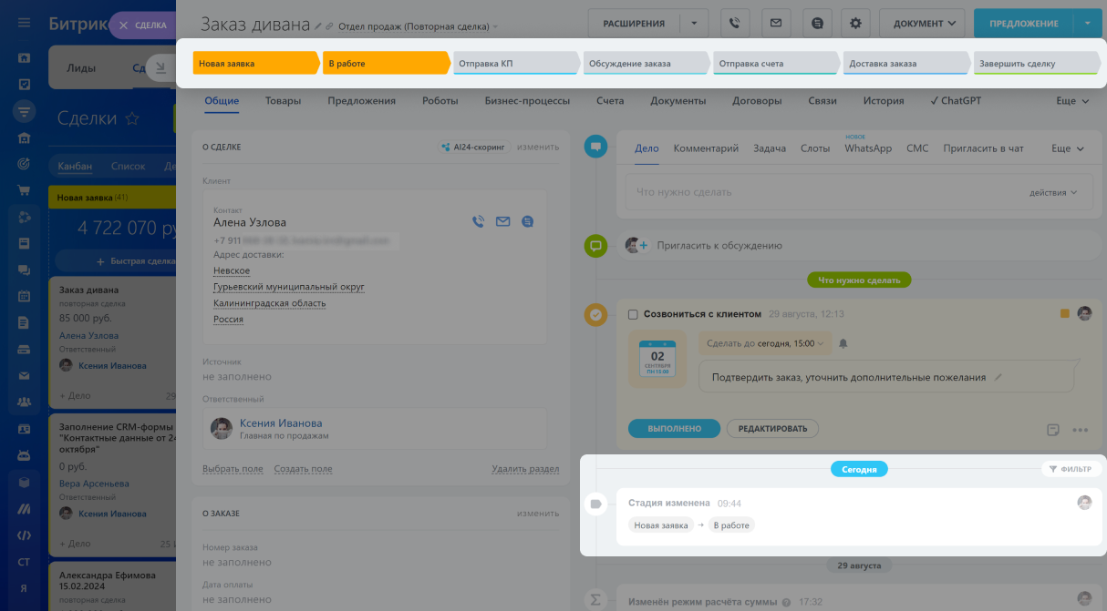Viewport: 1107px width, 611px height.
Task: Check the 'Созвониться с клиентом' checkbox
Action: pyautogui.click(x=633, y=314)
